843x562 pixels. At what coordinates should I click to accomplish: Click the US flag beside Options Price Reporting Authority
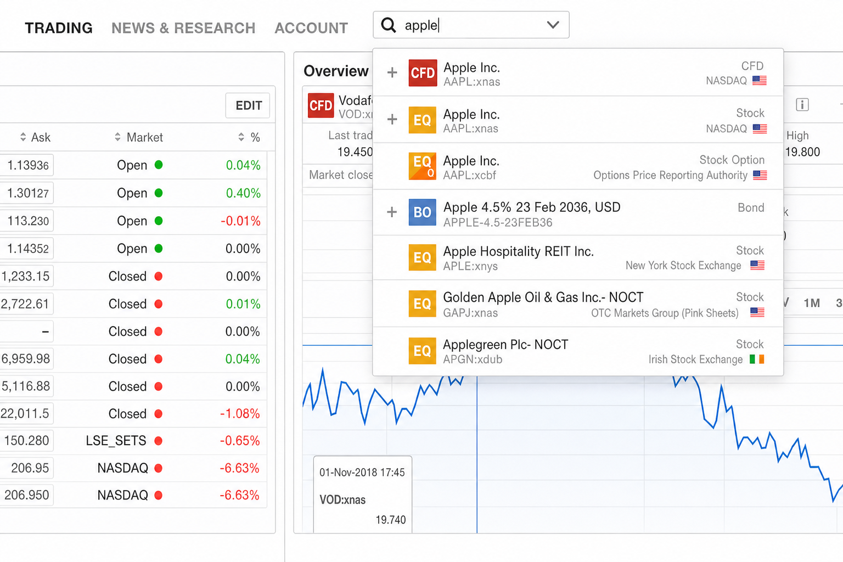[x=760, y=175]
